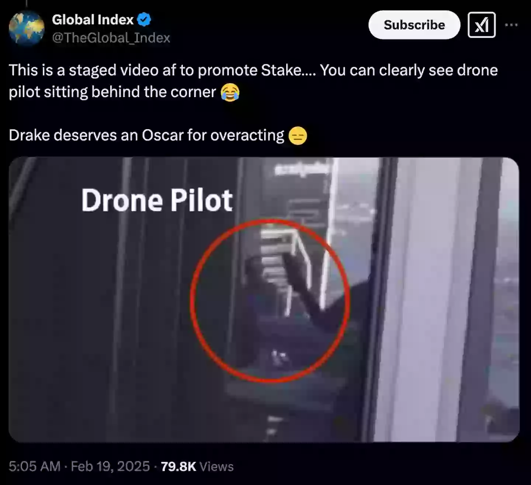Click the "pilot sitting behind the corner" text
This screenshot has height=485, width=531.
[112, 92]
